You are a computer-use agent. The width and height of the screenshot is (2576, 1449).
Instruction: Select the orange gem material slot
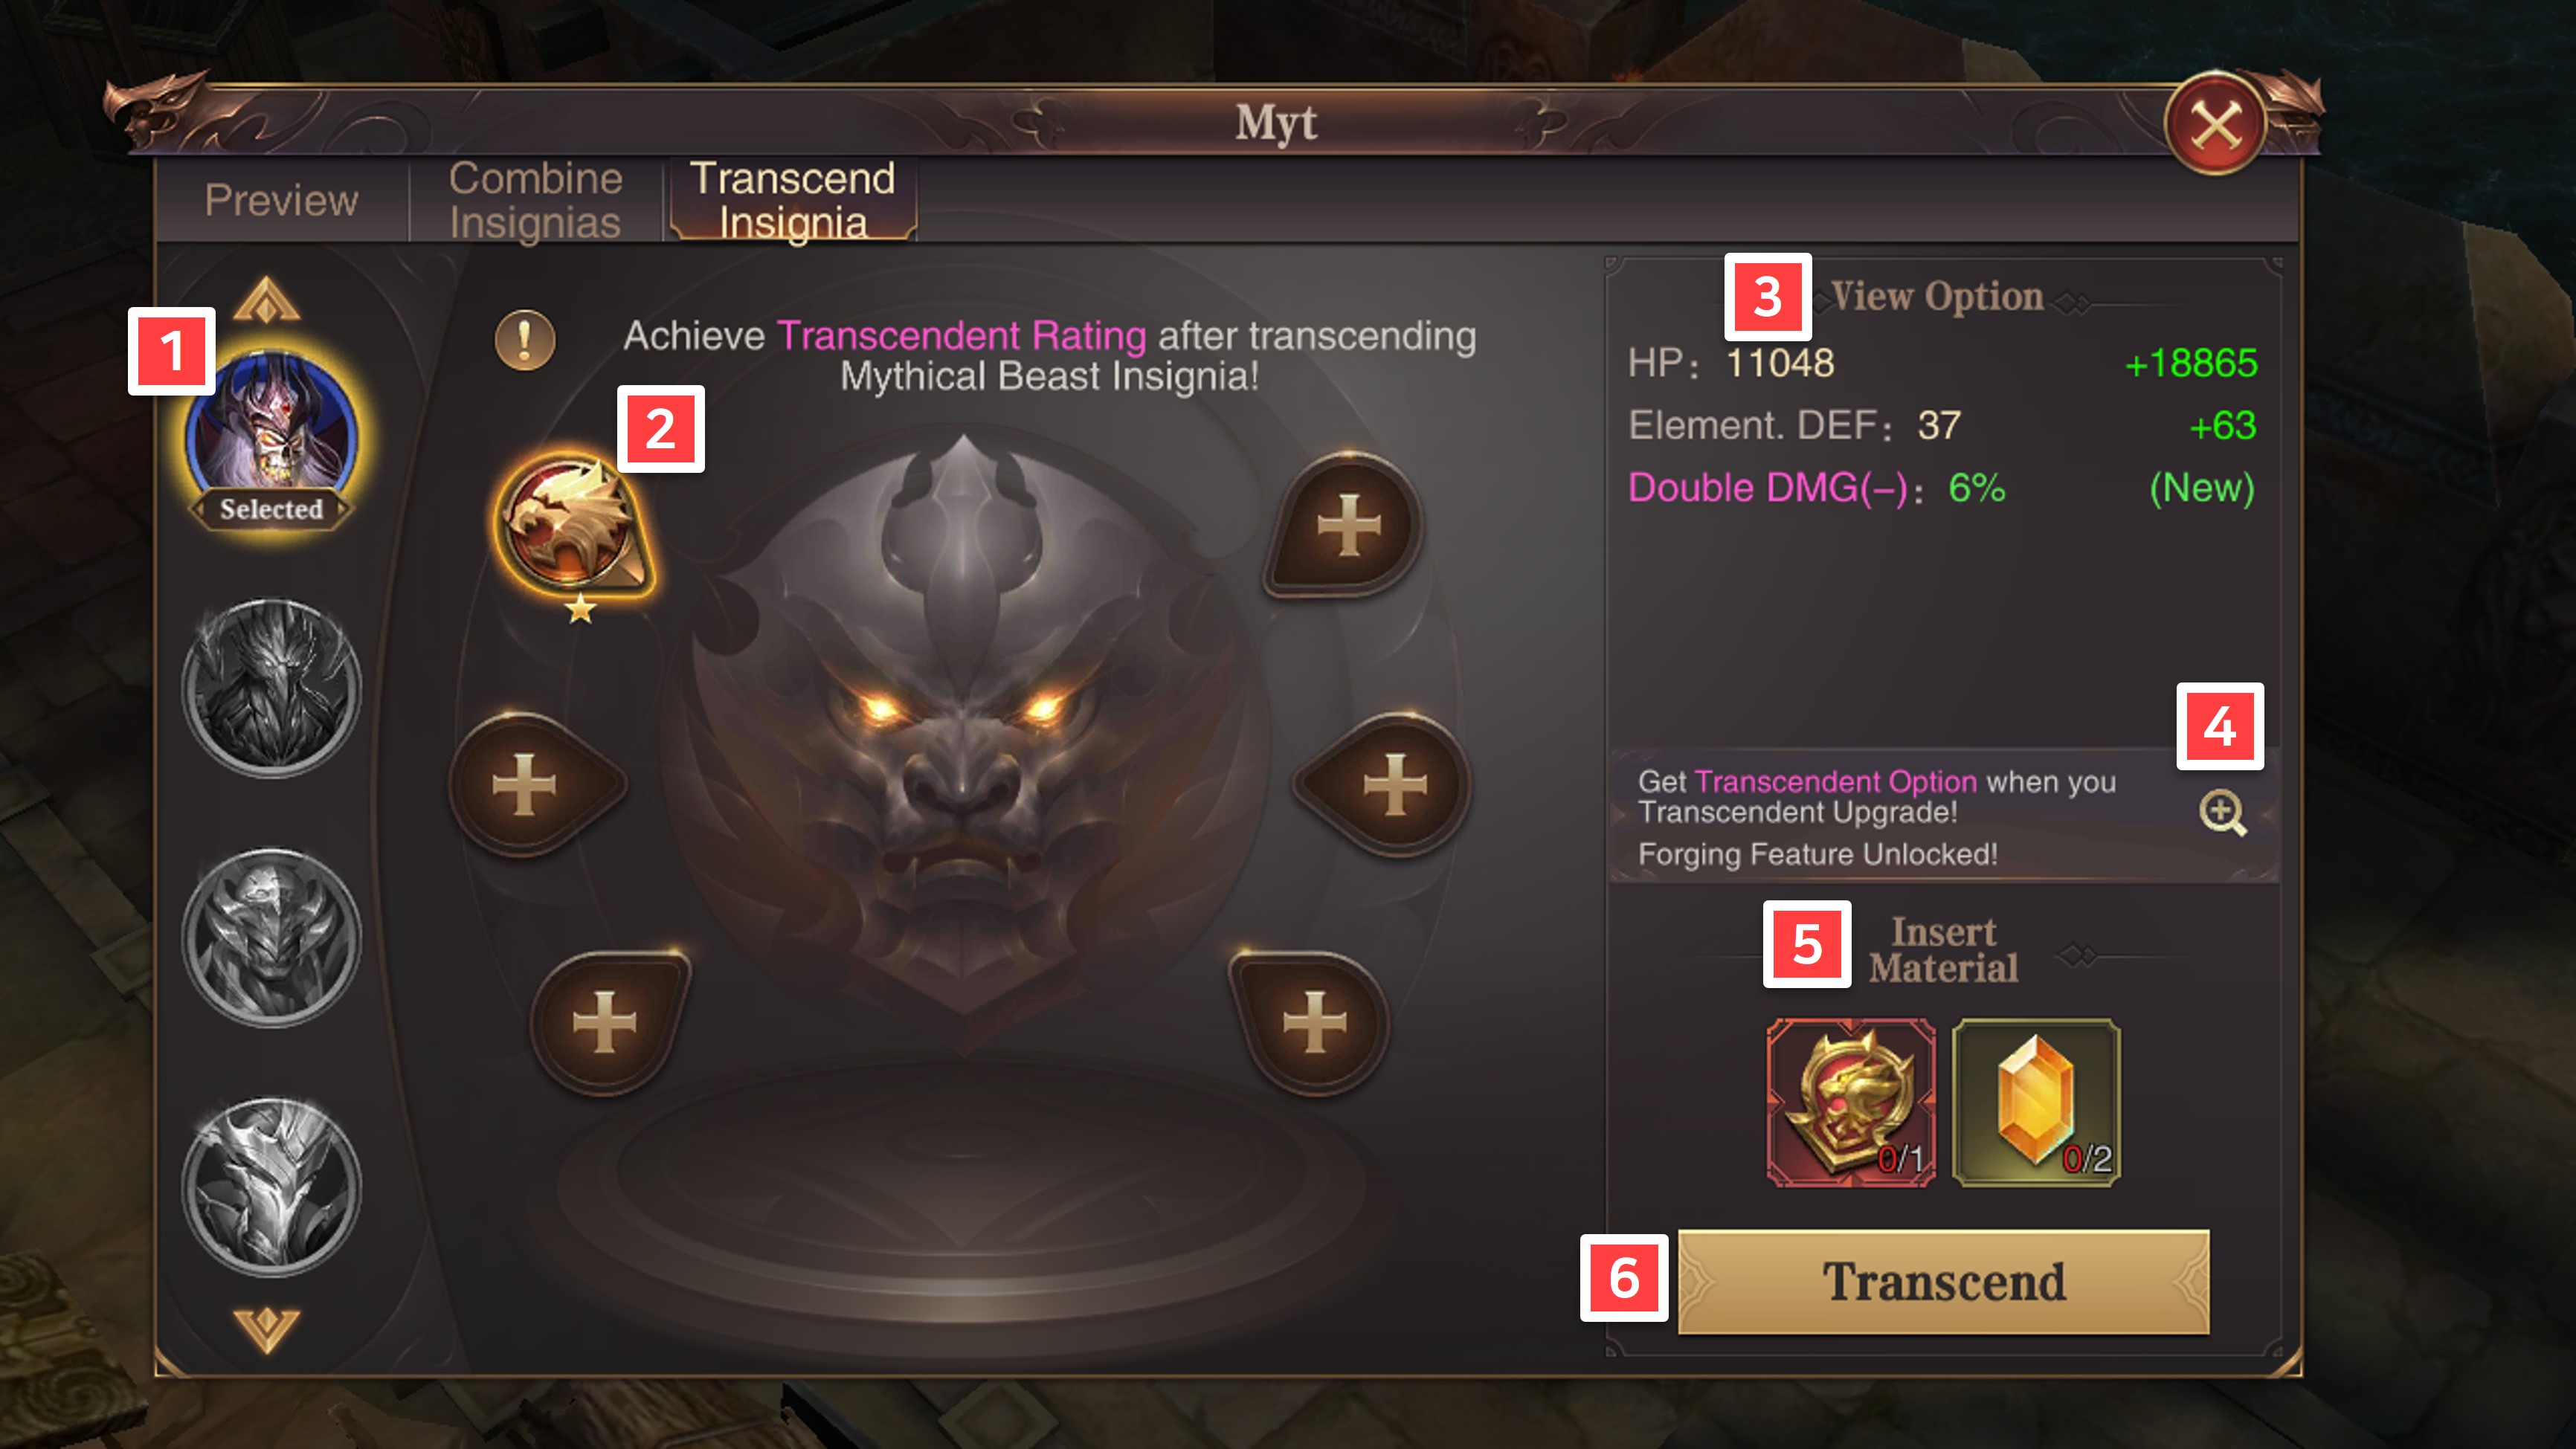pyautogui.click(x=2037, y=1103)
